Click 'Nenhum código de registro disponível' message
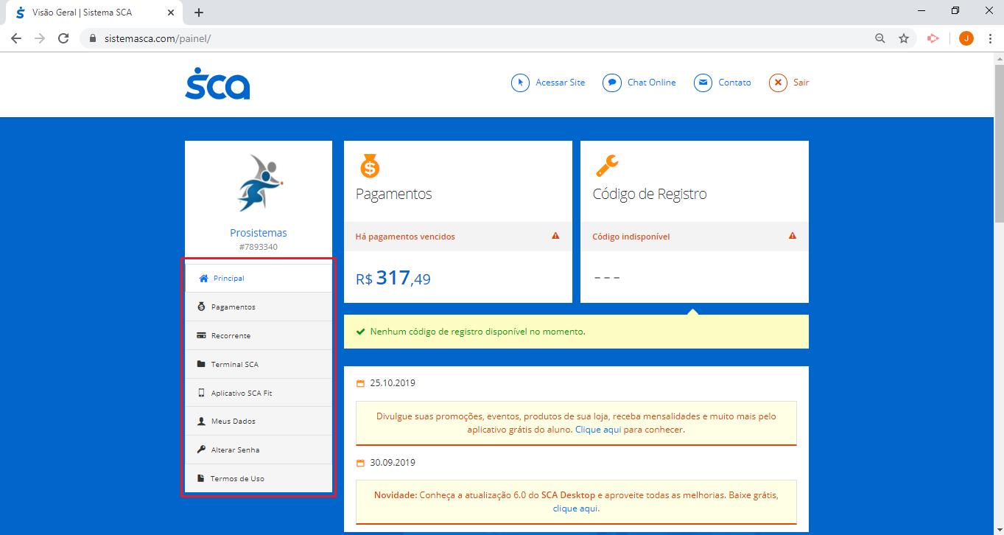Image resolution: width=1004 pixels, height=535 pixels. (477, 332)
